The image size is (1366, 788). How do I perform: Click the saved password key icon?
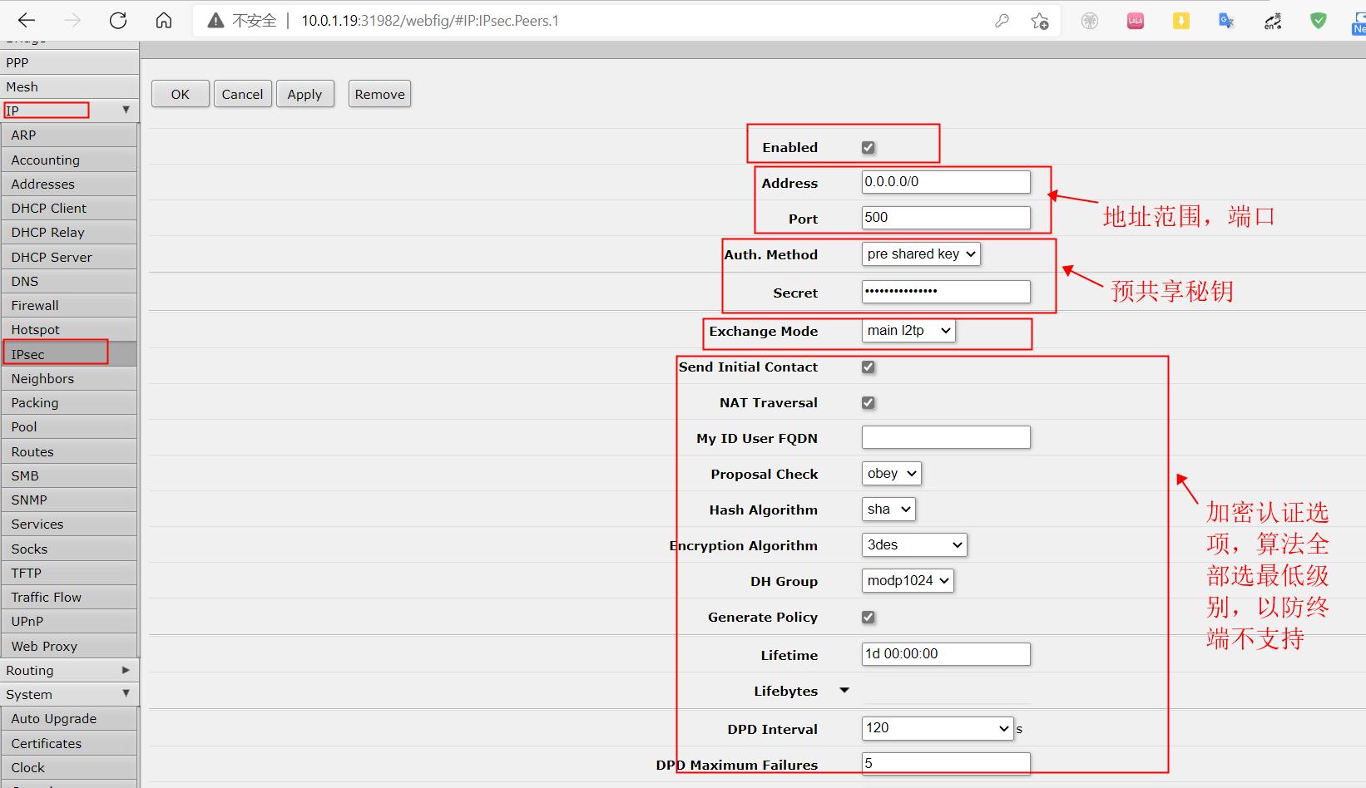(1002, 21)
